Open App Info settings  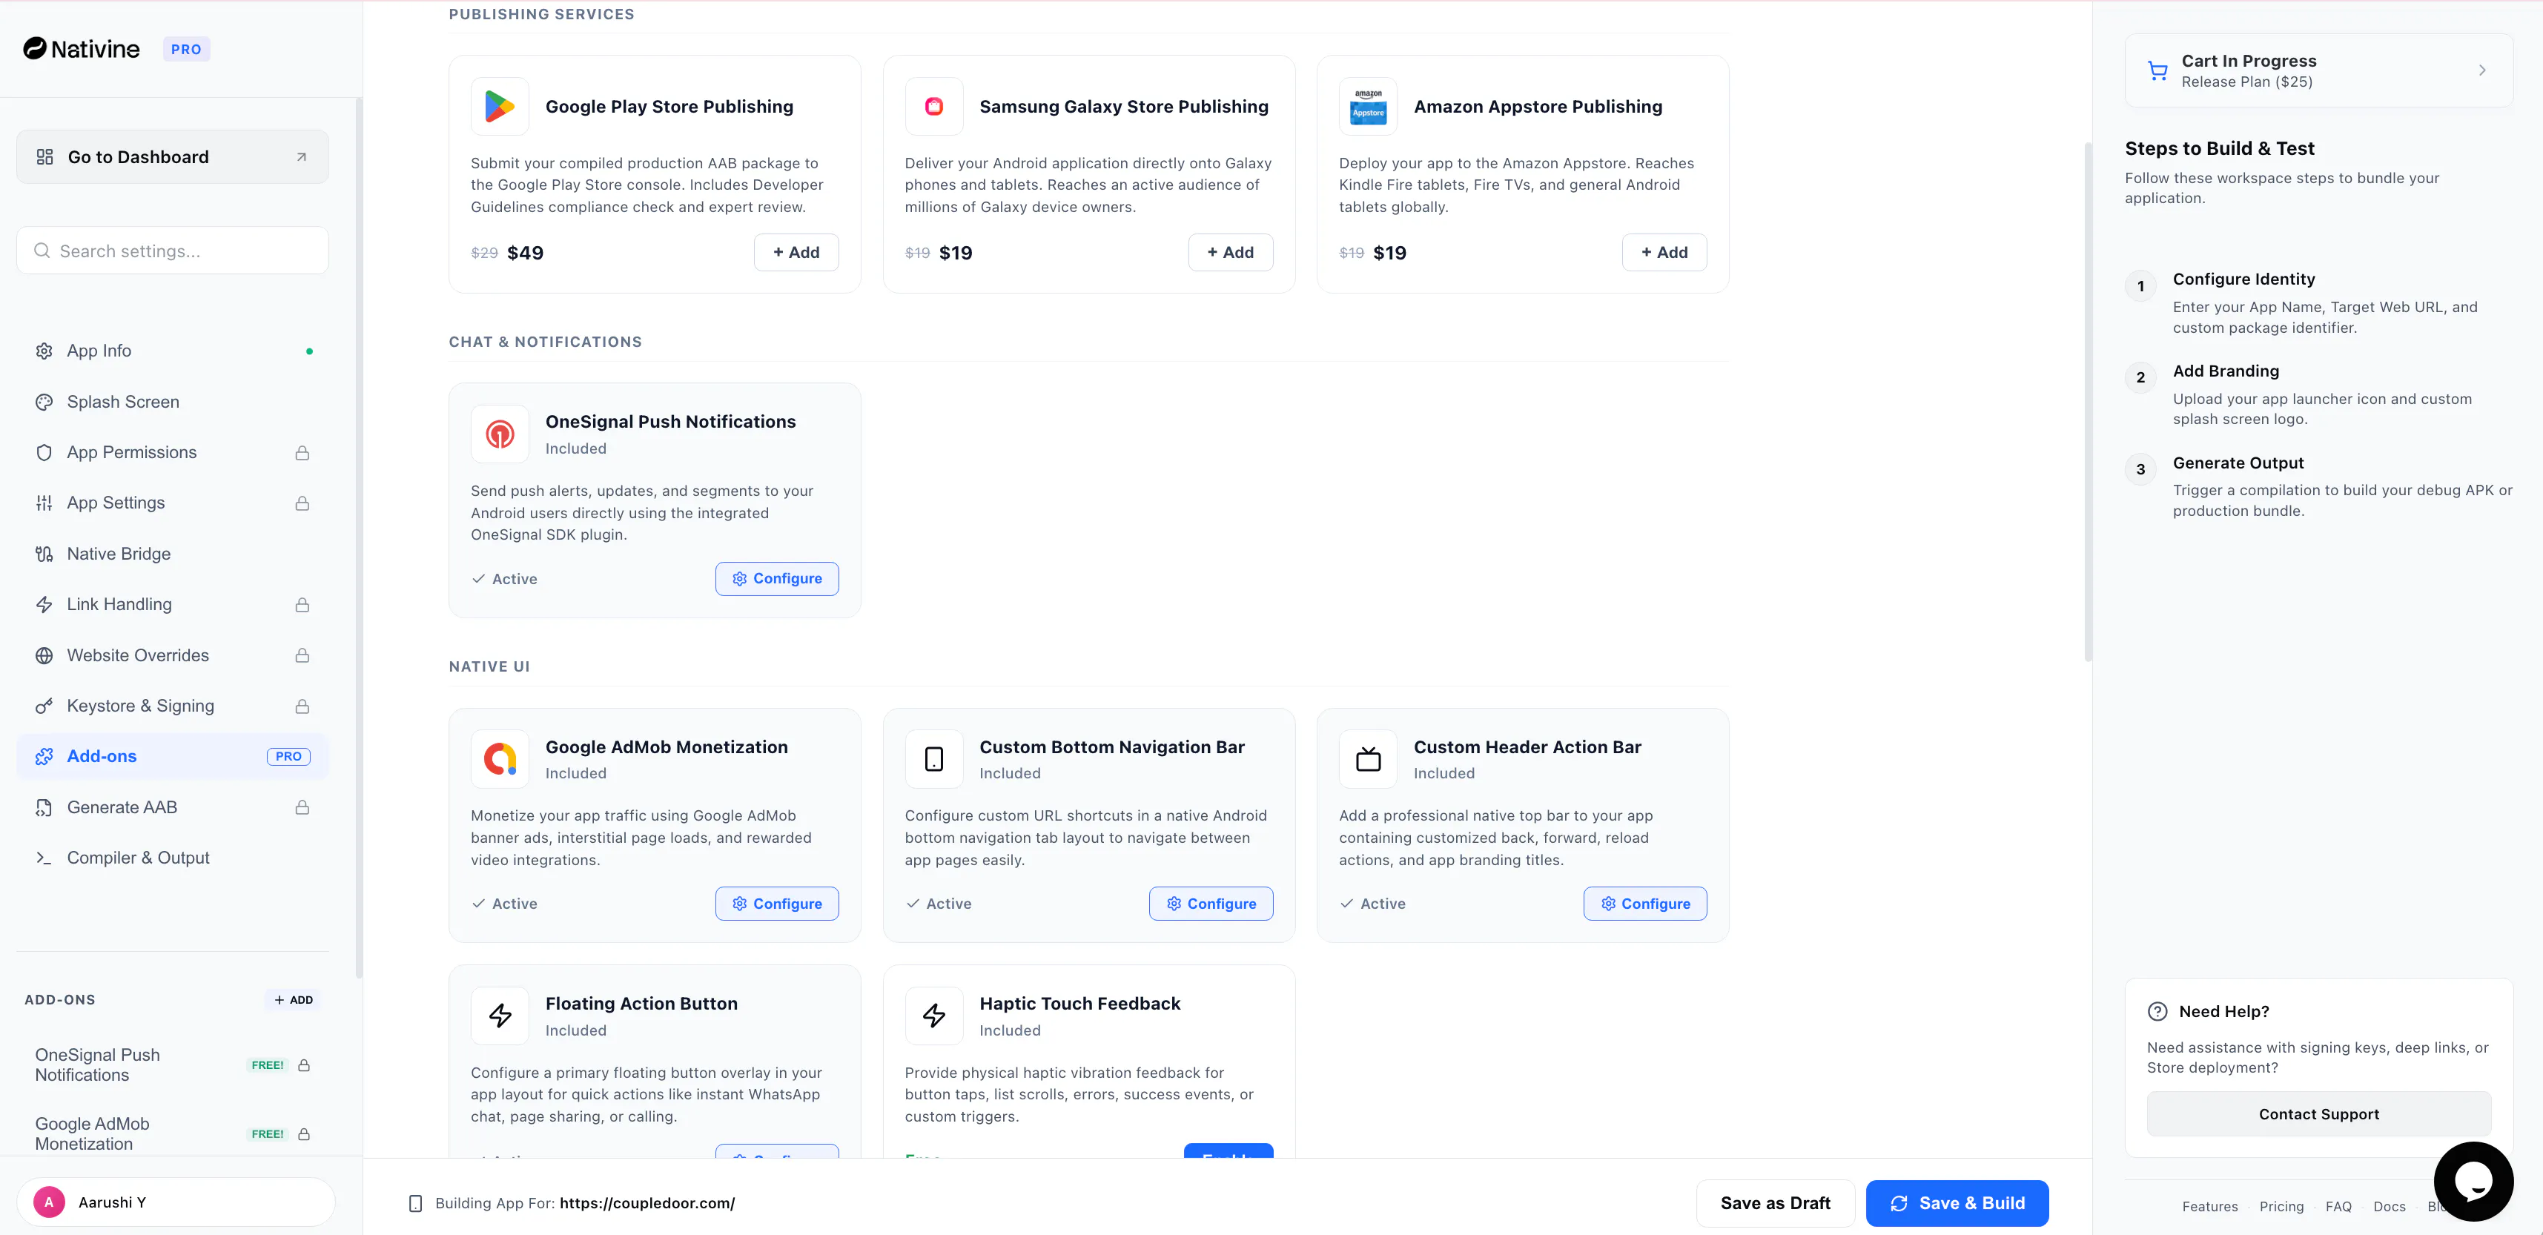pos(173,351)
